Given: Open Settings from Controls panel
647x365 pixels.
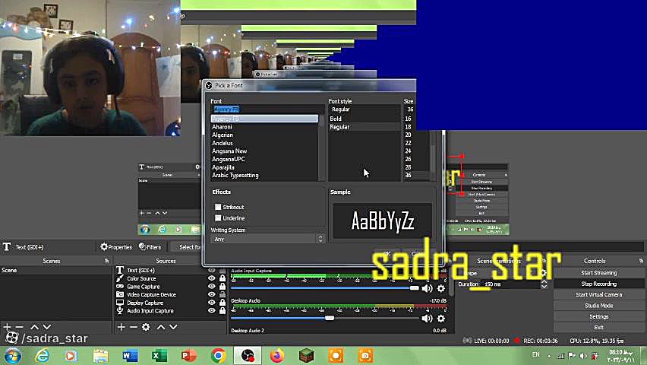Looking at the screenshot, I should (598, 316).
